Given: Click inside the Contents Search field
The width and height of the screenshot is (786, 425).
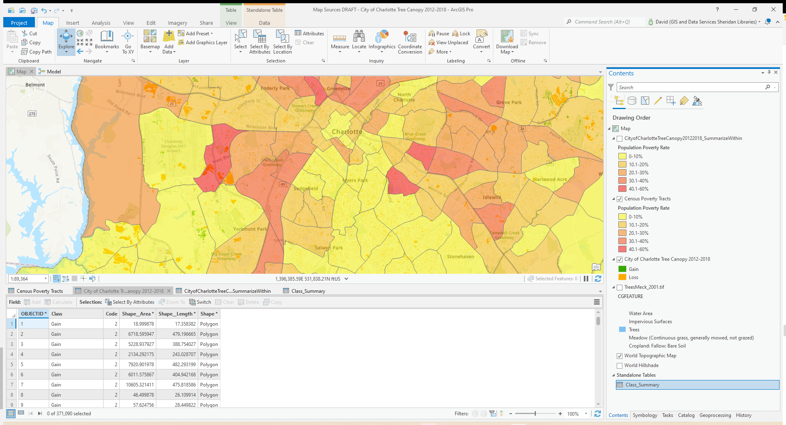Looking at the screenshot, I should (690, 87).
